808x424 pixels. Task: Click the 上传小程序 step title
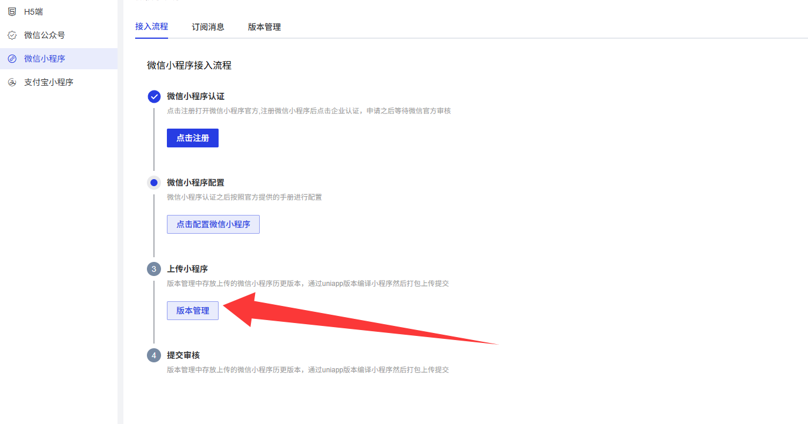point(187,269)
